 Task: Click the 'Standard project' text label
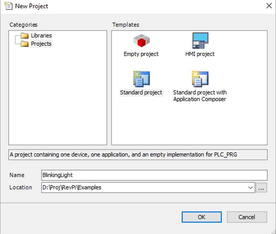[x=141, y=92]
